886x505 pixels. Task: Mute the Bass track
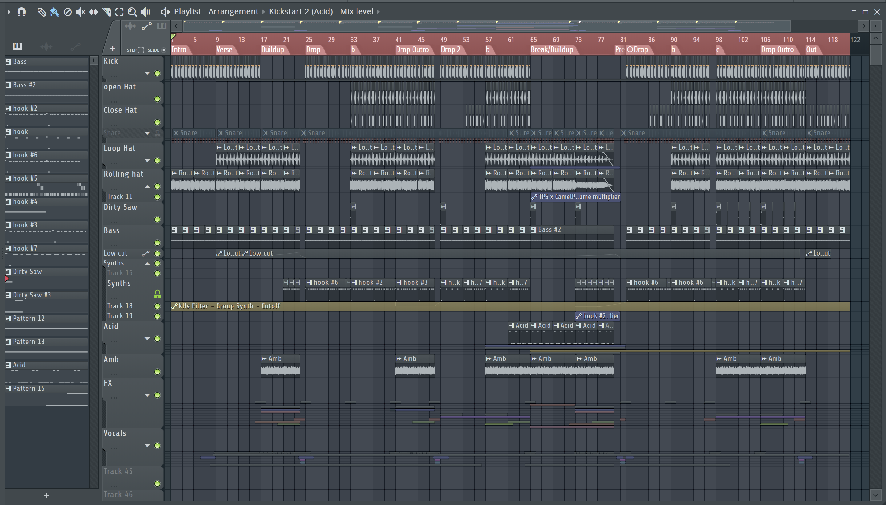tap(157, 243)
